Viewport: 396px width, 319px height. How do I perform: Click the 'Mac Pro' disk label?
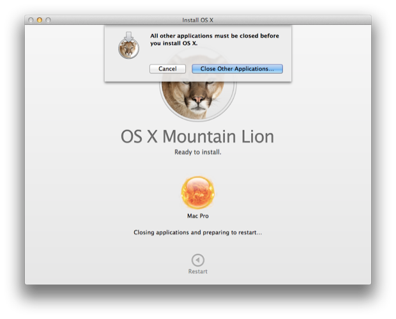point(198,216)
